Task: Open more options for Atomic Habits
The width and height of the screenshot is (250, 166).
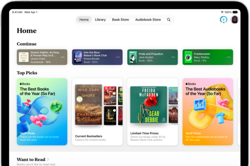Action: point(63,57)
